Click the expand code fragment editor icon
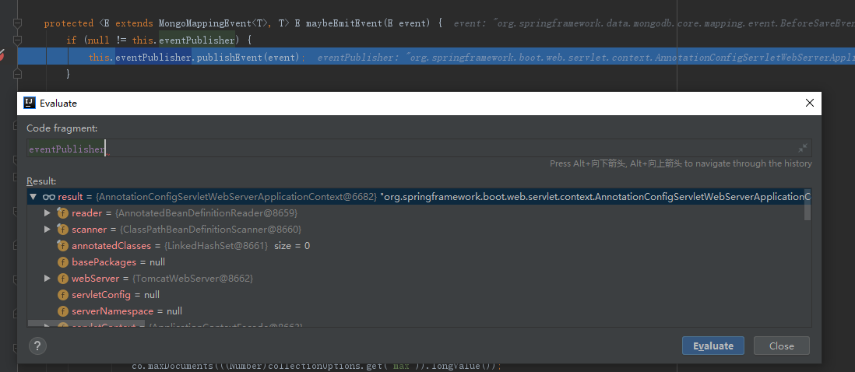Viewport: 855px width, 372px height. (802, 148)
